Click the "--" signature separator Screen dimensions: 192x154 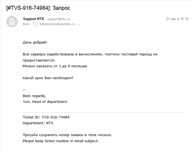click(x=24, y=90)
